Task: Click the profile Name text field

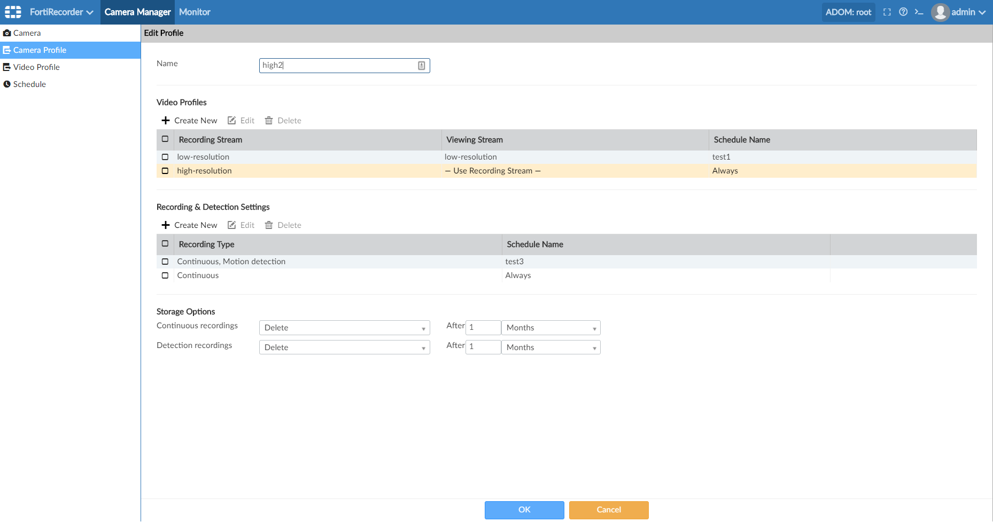Action: pyautogui.click(x=337, y=66)
